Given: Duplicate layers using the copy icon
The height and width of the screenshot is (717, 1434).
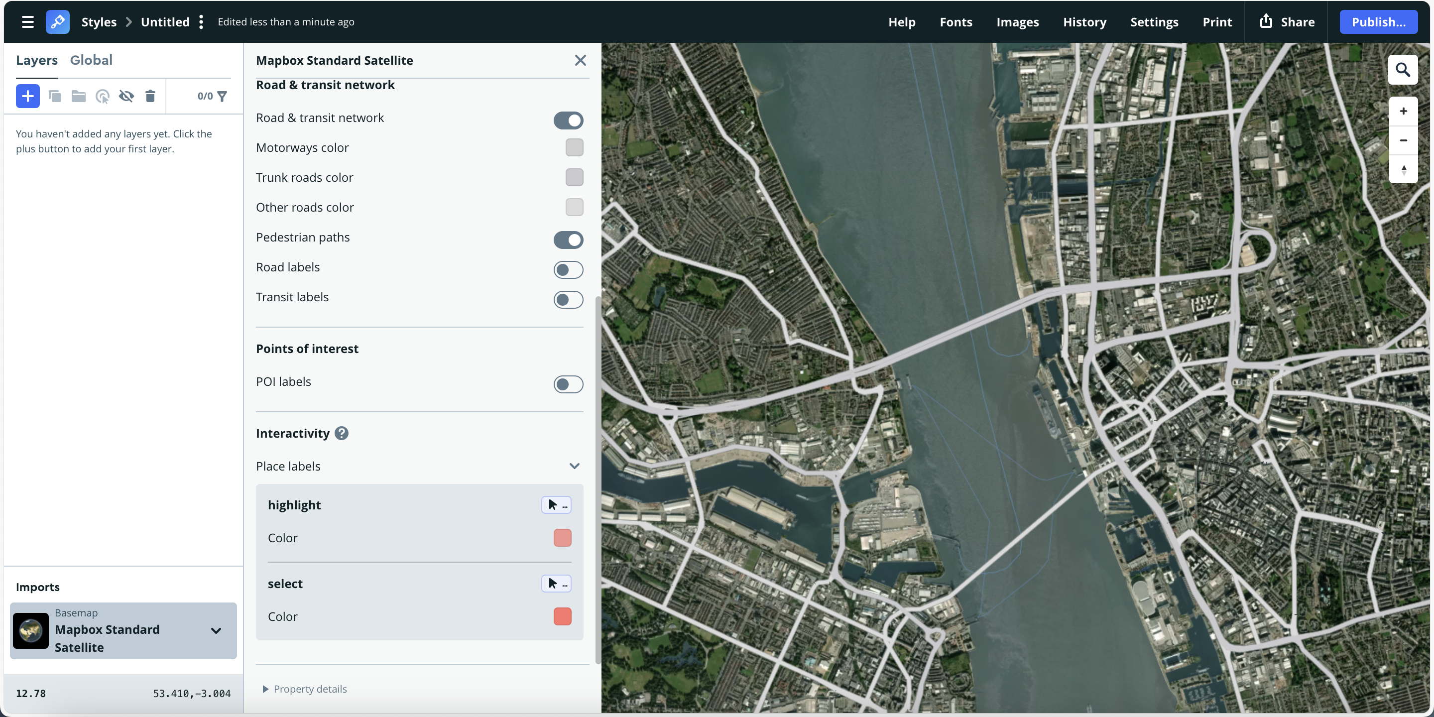Looking at the screenshot, I should (x=55, y=96).
